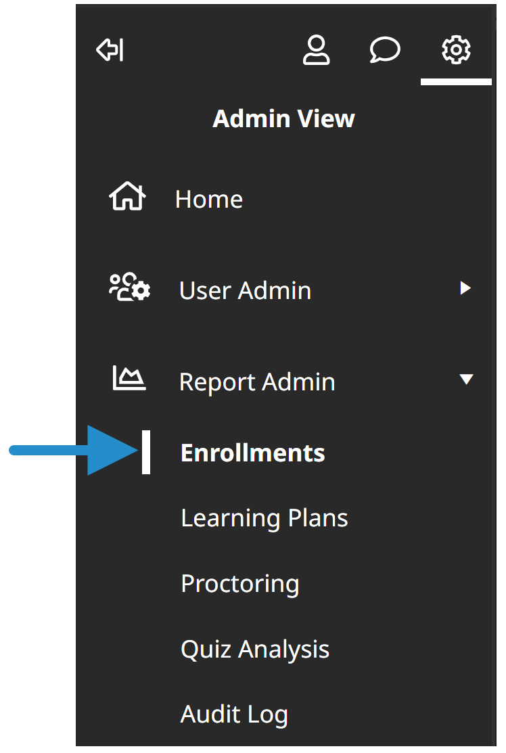506x753 pixels.
Task: Click the Report Admin chart icon
Action: [129, 378]
